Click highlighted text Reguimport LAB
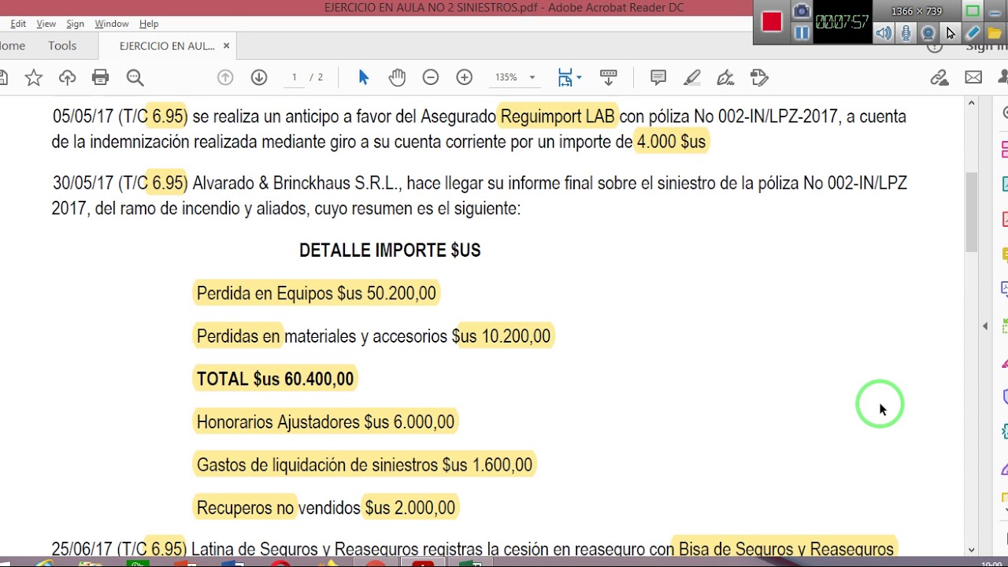 (558, 117)
